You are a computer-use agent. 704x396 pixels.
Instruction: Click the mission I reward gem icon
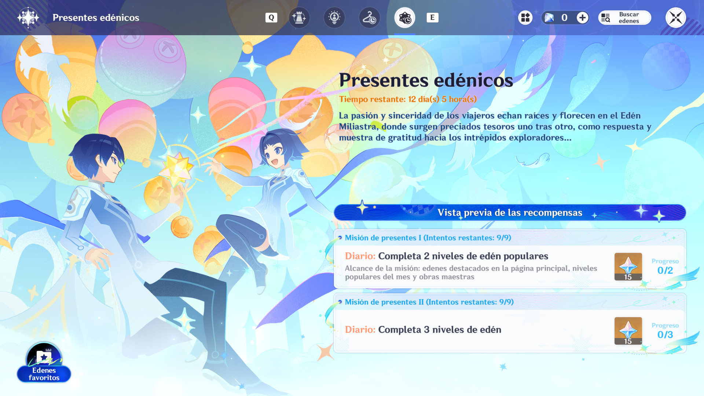pos(628,267)
